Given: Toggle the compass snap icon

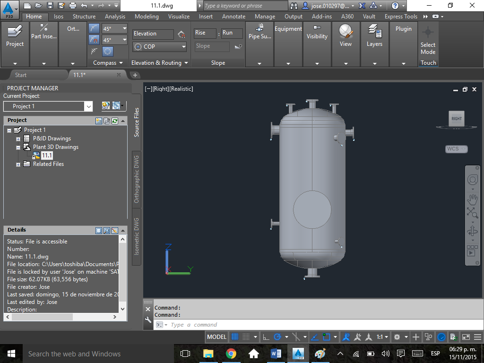Looking at the screenshot, I should (x=94, y=29).
